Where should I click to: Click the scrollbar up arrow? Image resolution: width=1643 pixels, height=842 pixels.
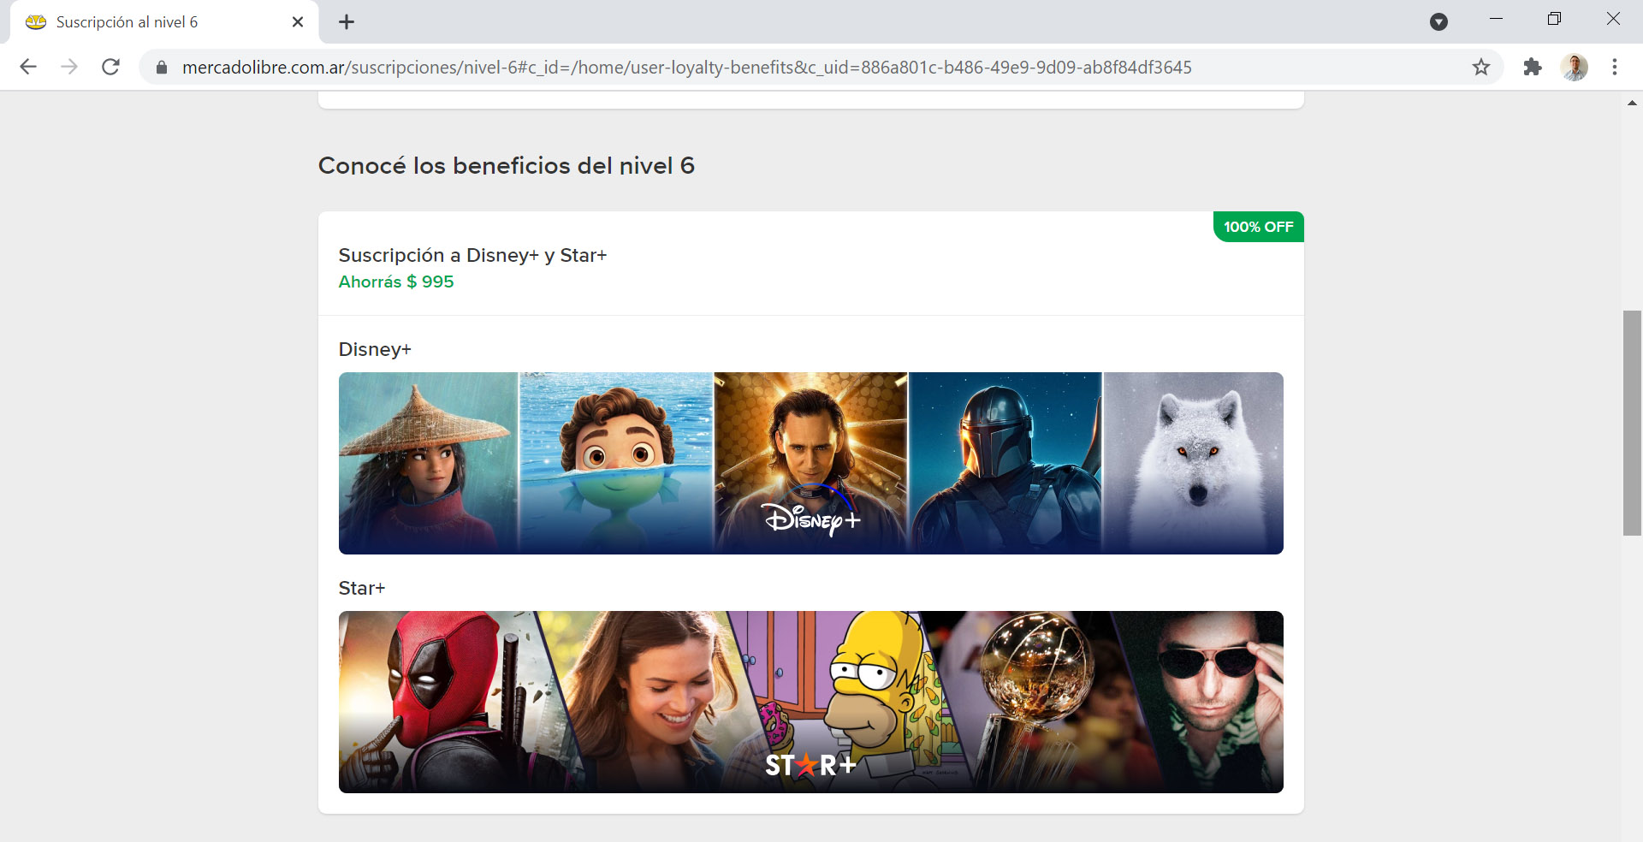pyautogui.click(x=1632, y=103)
